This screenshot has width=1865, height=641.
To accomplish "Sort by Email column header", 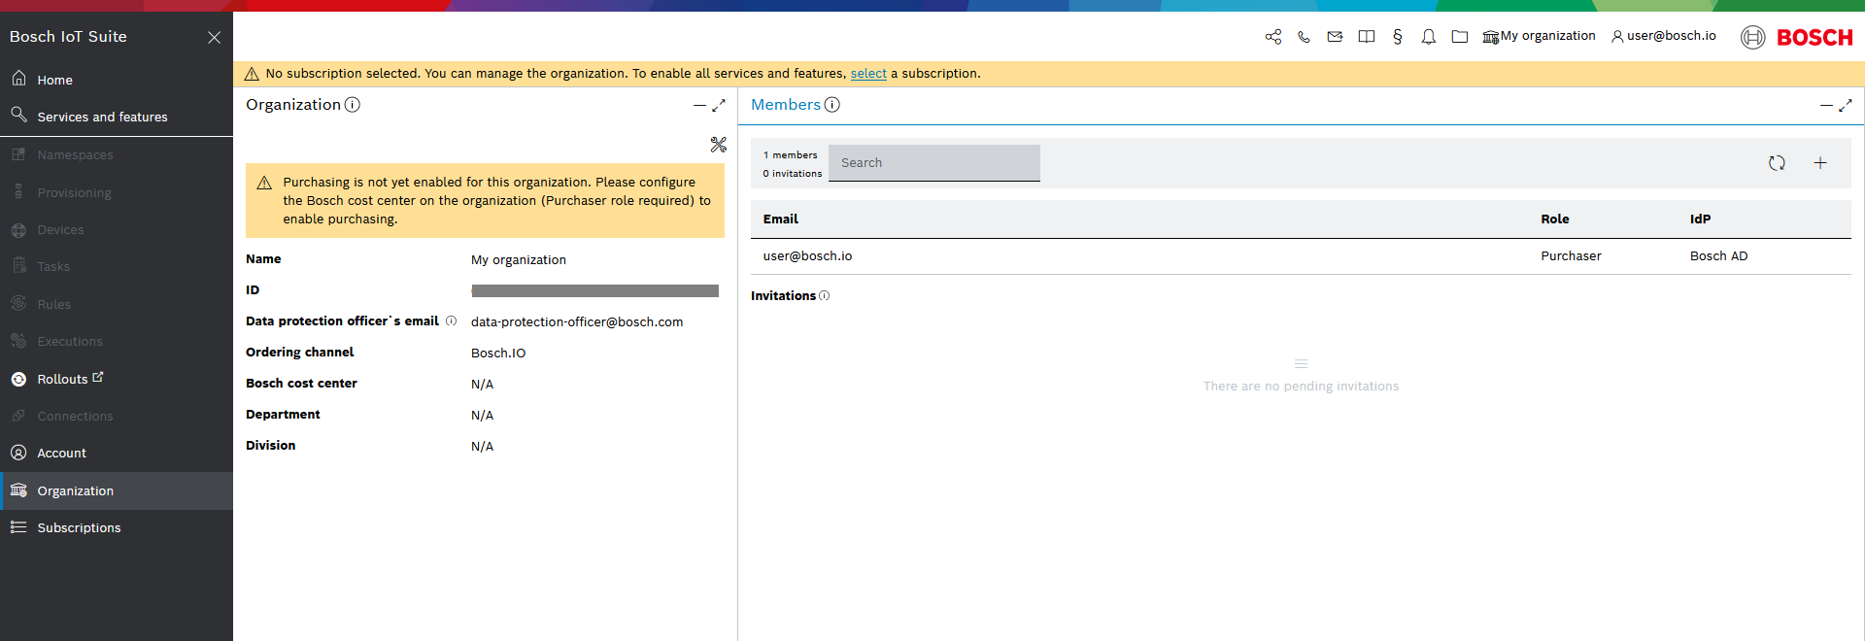I will click(x=781, y=219).
